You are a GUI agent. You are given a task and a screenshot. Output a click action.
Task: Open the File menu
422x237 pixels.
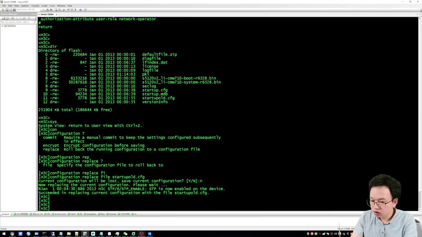point(4,6)
